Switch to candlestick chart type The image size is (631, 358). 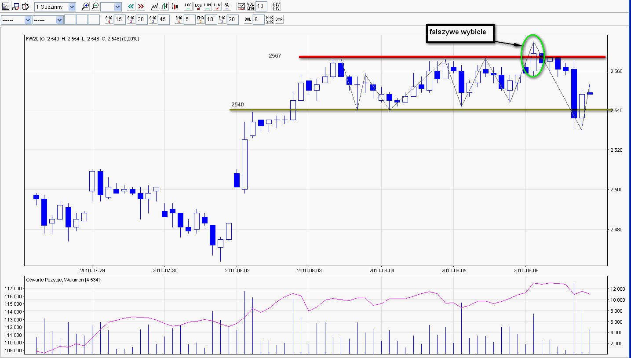tap(175, 7)
